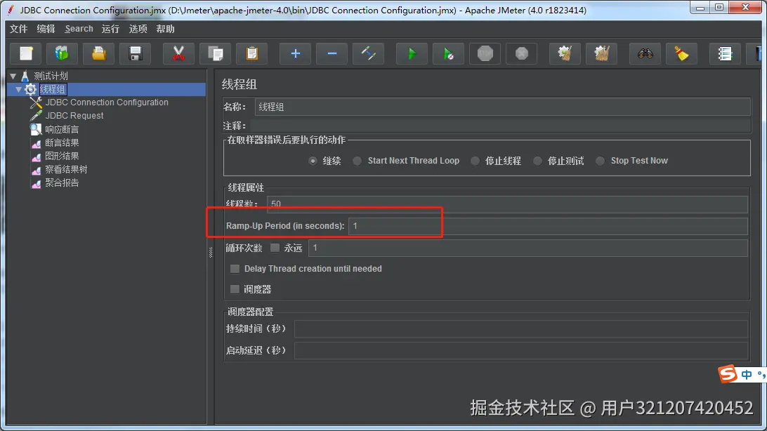This screenshot has width=767, height=431.
Task: Click the 响应断言 magnifier icon
Action: 36,129
